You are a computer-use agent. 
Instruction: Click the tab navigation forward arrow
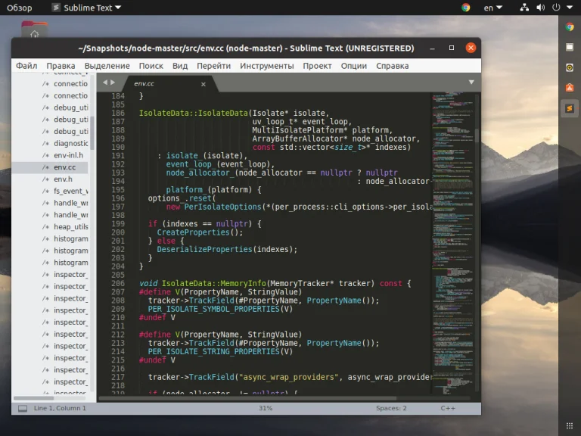coord(113,83)
